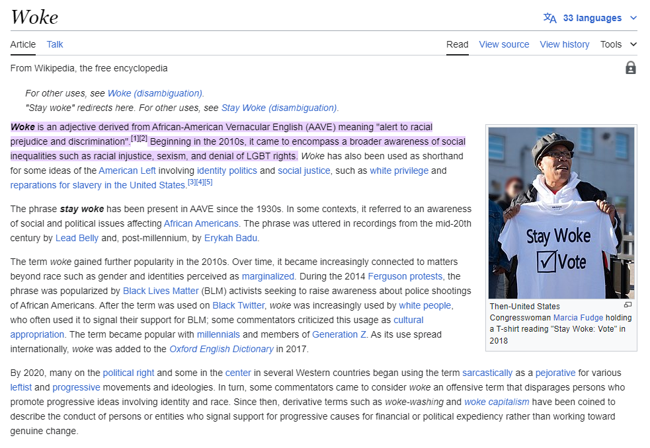Image resolution: width=650 pixels, height=448 pixels.
Task: Open the View history tab
Action: [565, 44]
